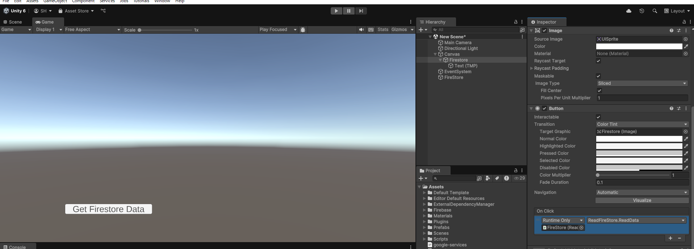This screenshot has width=694, height=249.
Task: Collapse the New Scene tree node
Action: [x=430, y=37]
